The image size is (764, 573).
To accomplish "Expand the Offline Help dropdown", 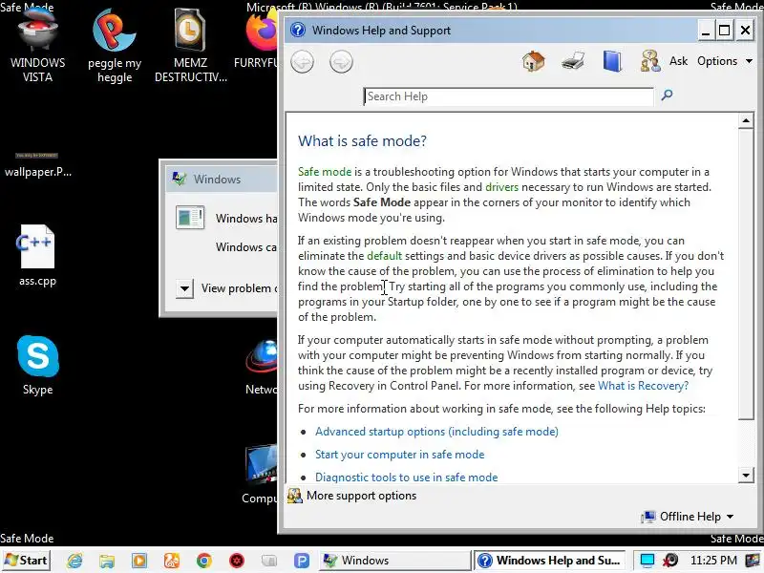I will coord(688,517).
